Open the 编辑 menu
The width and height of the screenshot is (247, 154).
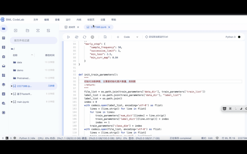pyautogui.click(x=47, y=20)
